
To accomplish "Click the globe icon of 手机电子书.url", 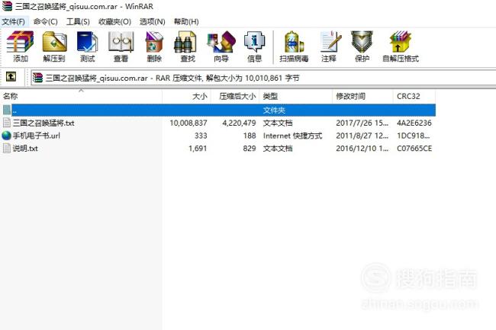I will tap(6, 136).
